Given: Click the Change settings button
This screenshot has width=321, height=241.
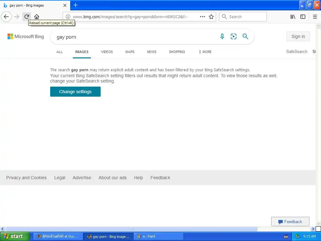Looking at the screenshot, I should pos(75,92).
